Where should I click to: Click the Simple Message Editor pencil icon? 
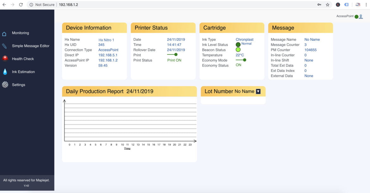pyautogui.click(x=4, y=46)
